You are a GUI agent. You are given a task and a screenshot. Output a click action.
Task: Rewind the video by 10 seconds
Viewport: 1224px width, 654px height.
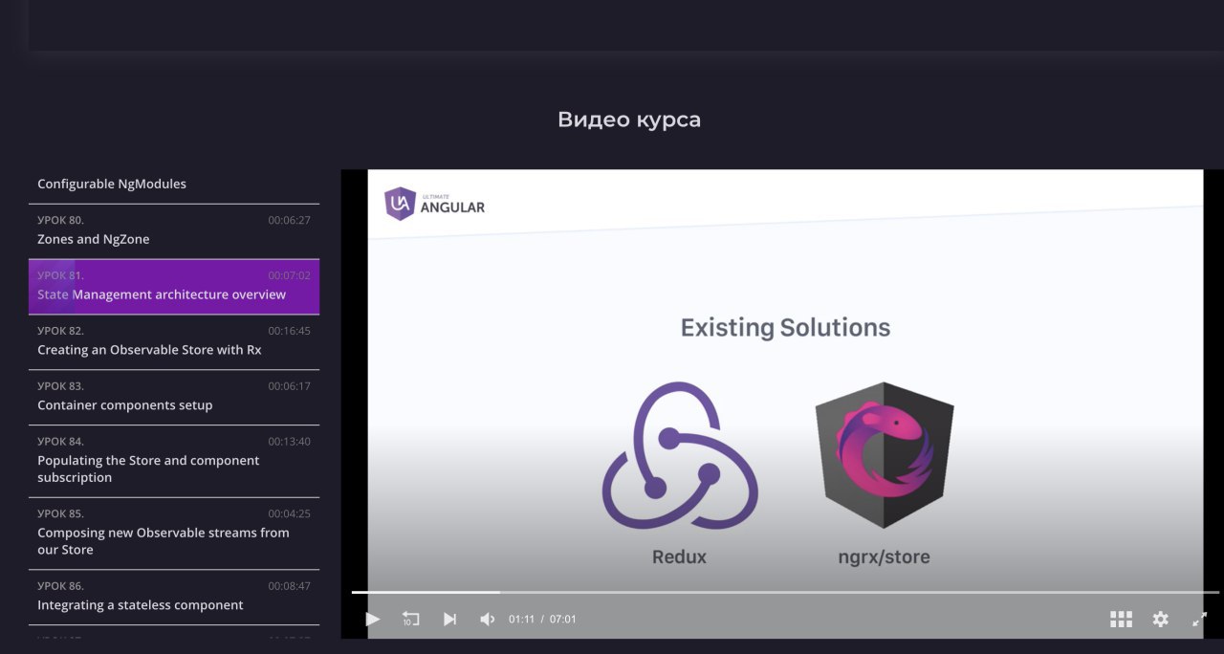(410, 620)
